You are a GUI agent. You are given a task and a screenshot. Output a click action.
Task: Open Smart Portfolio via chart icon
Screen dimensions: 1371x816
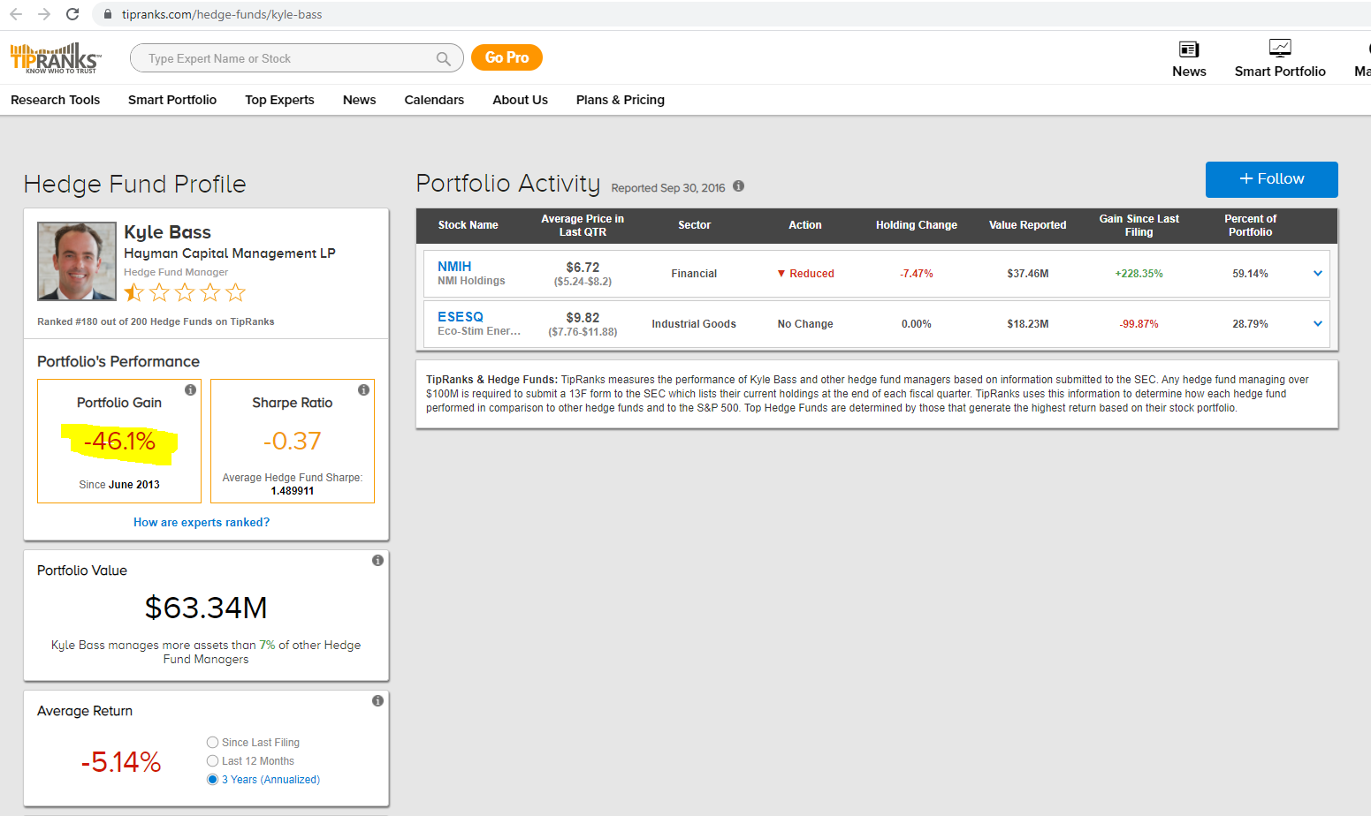1280,49
